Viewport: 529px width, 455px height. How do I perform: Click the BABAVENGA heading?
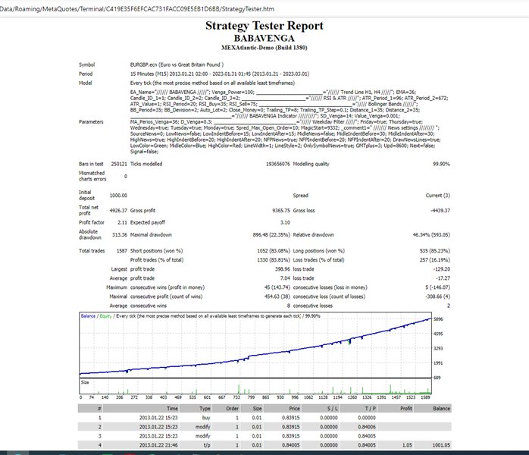(x=264, y=38)
